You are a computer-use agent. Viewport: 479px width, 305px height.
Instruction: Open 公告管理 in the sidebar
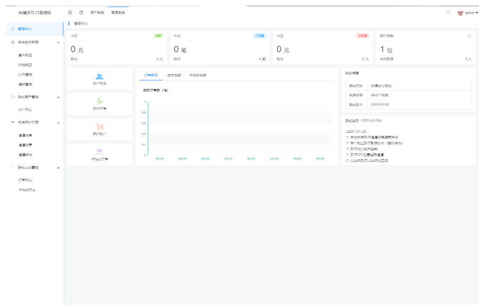(25, 74)
